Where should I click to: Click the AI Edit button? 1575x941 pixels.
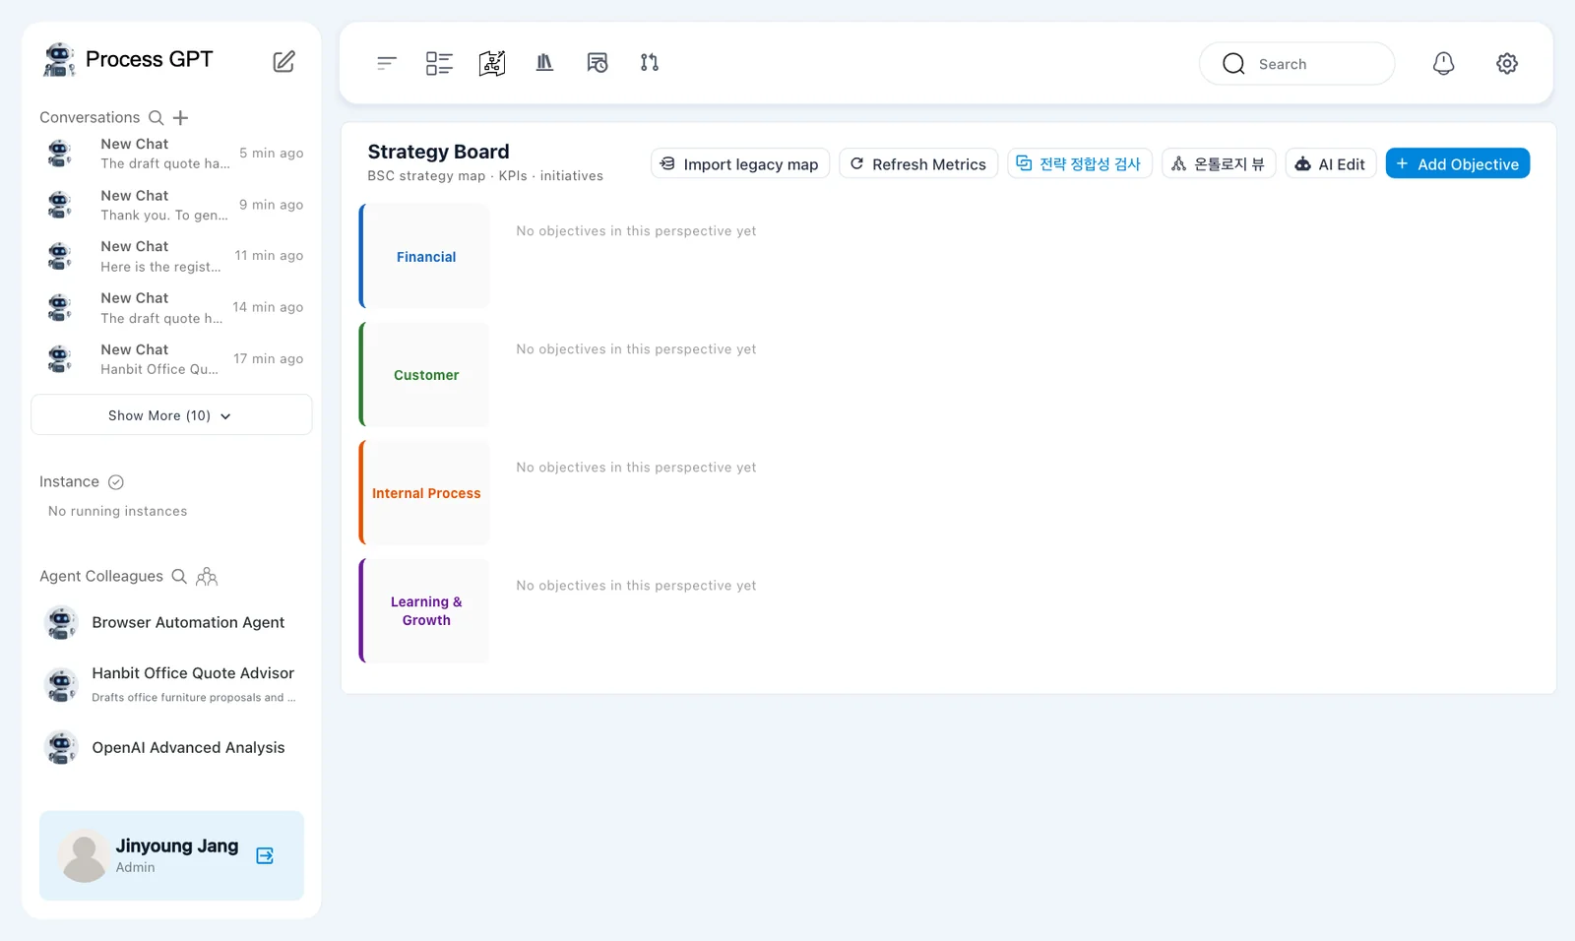click(1331, 163)
